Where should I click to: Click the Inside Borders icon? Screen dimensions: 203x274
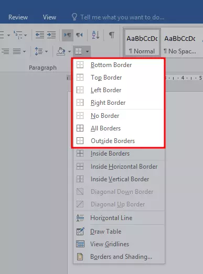click(80, 154)
